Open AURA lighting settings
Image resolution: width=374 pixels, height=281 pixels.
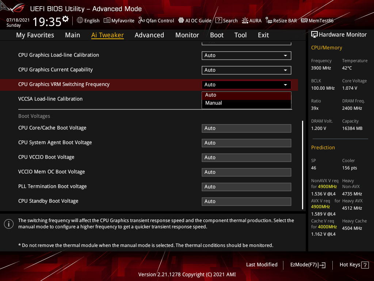(x=252, y=20)
